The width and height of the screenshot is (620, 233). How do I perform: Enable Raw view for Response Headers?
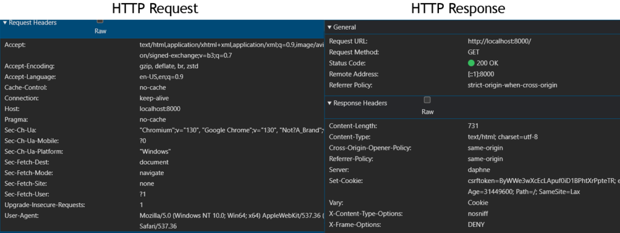click(427, 100)
